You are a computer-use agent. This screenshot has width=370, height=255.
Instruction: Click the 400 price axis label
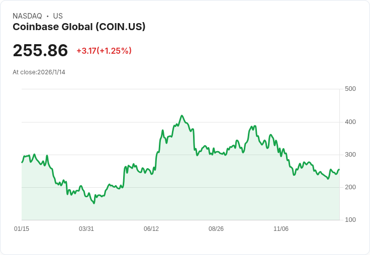(x=350, y=122)
